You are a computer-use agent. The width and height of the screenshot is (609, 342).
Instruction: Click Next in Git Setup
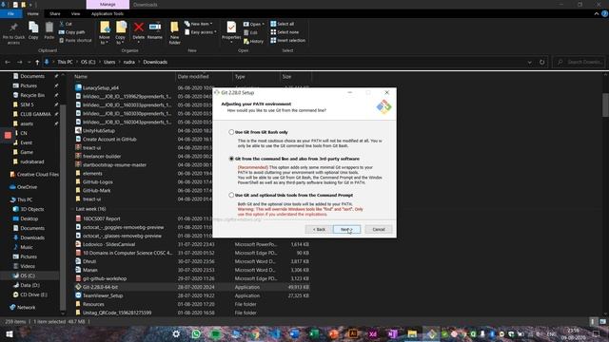tap(346, 229)
